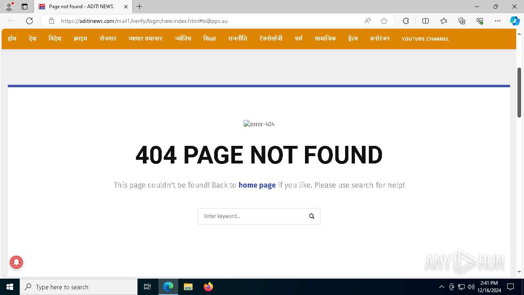Submit search with the magnifier icon
Image resolution: width=524 pixels, height=295 pixels.
tap(312, 216)
